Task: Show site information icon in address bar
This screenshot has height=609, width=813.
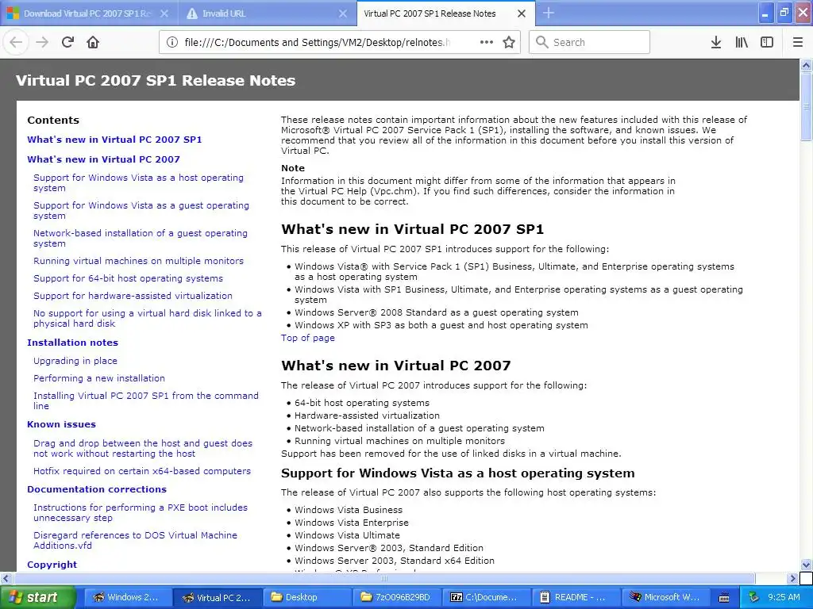Action: pyautogui.click(x=172, y=42)
